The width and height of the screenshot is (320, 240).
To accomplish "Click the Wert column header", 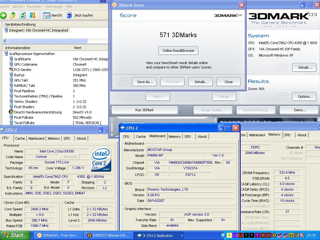I will (89, 48).
